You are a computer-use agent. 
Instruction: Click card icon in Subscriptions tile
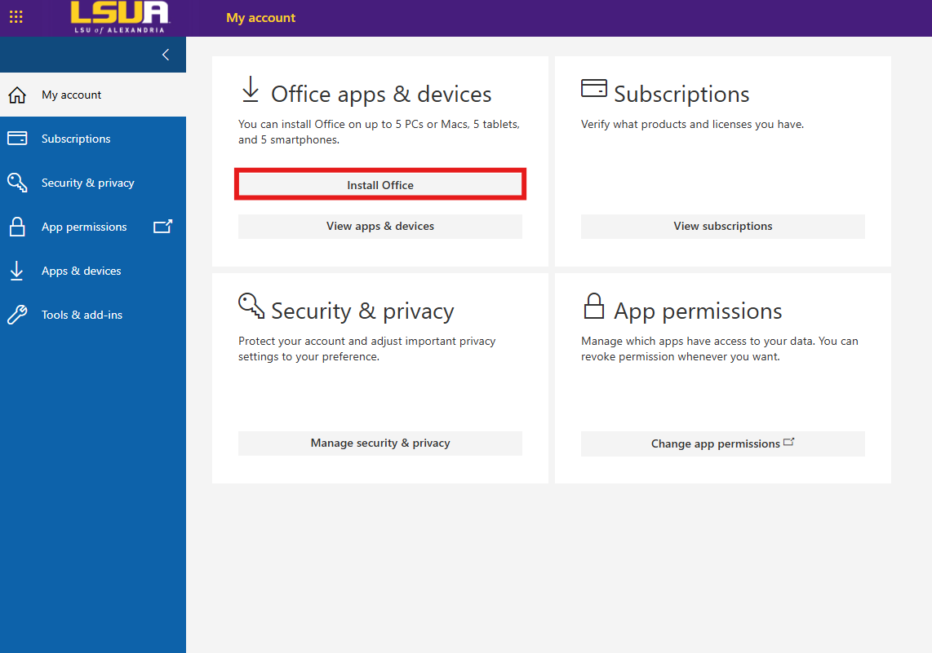click(594, 88)
